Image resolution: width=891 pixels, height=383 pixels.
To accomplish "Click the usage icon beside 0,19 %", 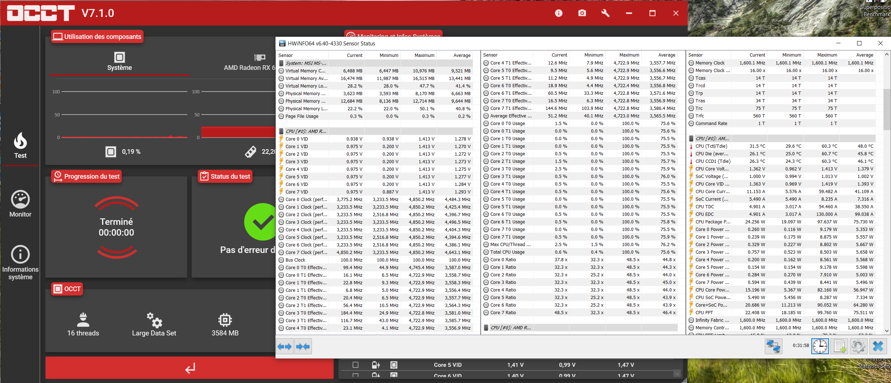I will pos(111,152).
